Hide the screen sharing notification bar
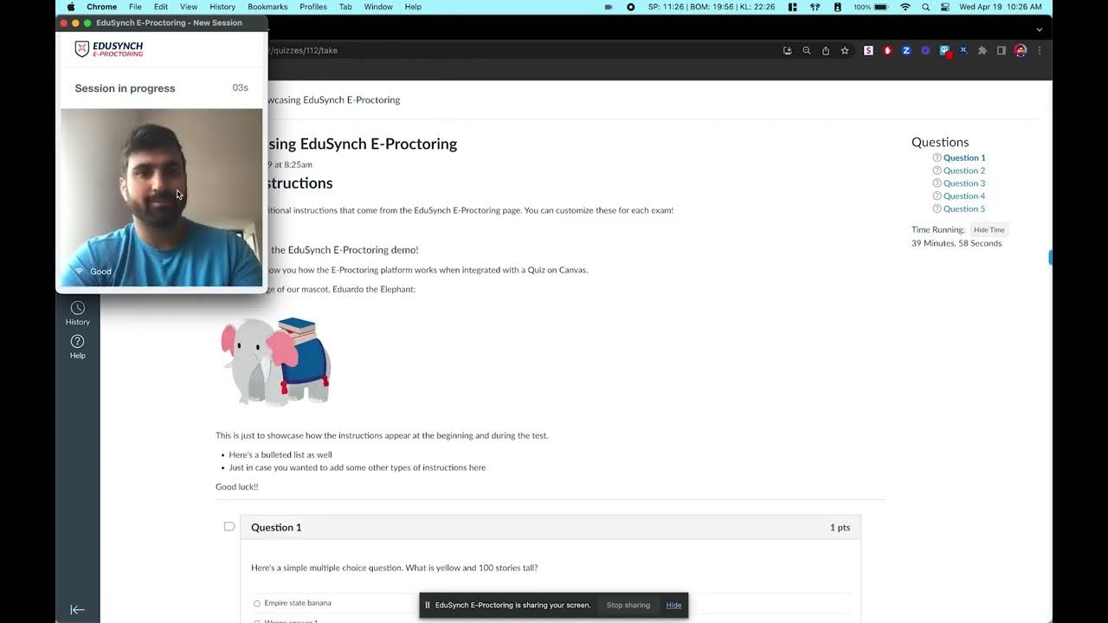This screenshot has height=623, width=1108. coord(673,605)
